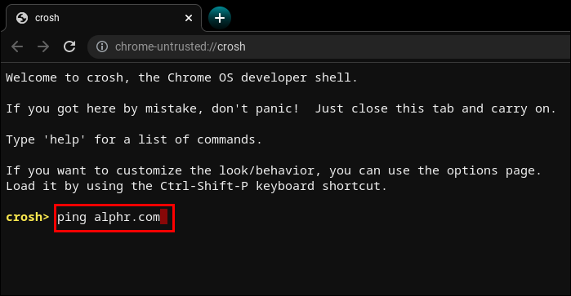Click the browser forward arrow
571x296 pixels.
point(43,46)
